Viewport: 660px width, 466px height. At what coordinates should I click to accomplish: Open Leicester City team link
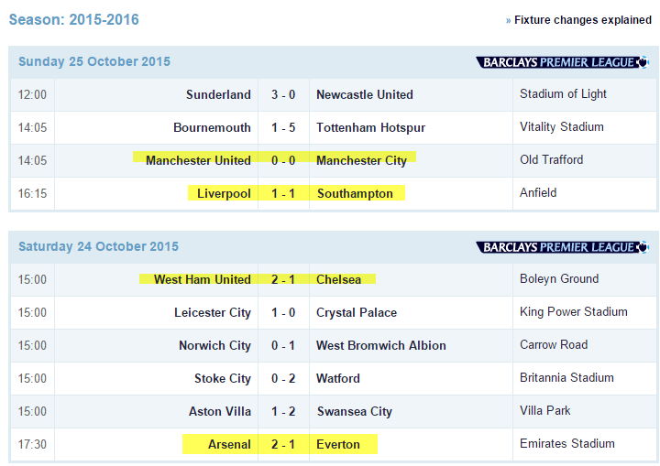point(213,312)
